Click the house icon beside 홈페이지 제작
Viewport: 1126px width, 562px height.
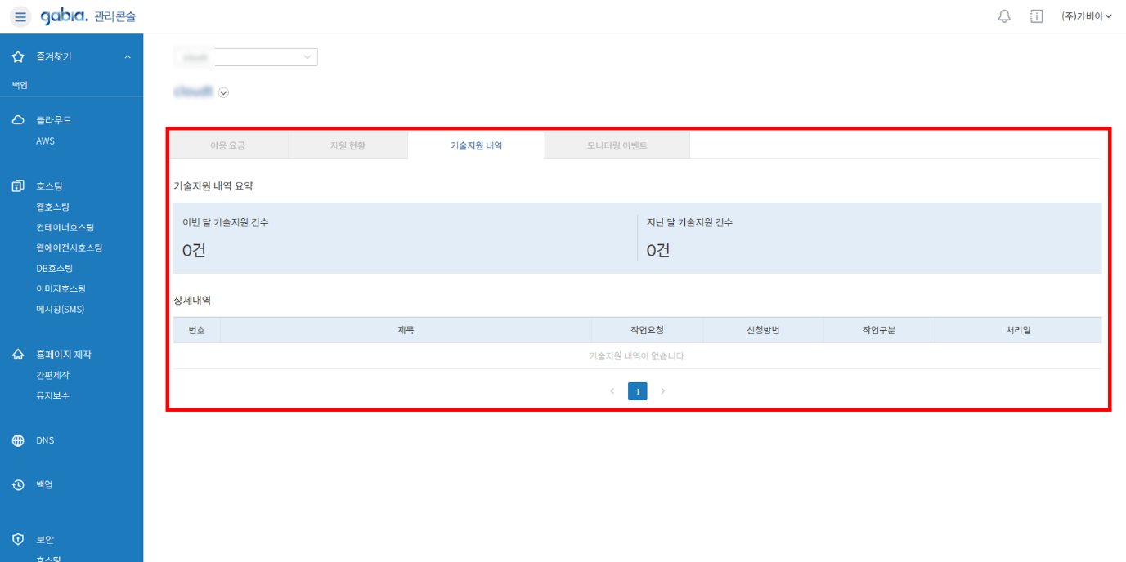point(18,355)
